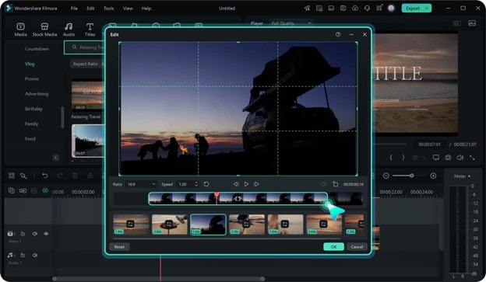Click the help icon in Edit dialog
The height and width of the screenshot is (282, 486).
(x=338, y=35)
